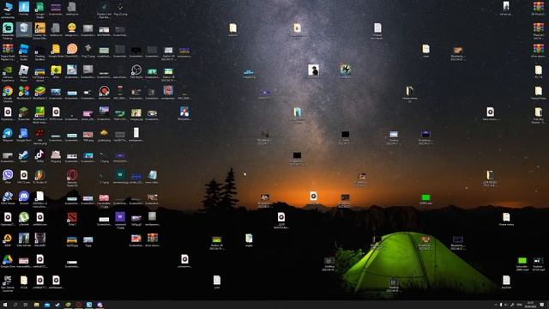Open the notification center on taskbar
This screenshot has width=549, height=309.
pos(541,305)
